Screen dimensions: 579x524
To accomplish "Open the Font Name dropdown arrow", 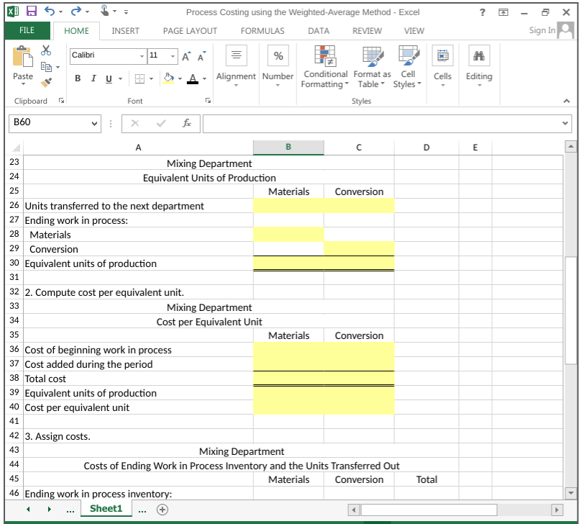I will 140,55.
